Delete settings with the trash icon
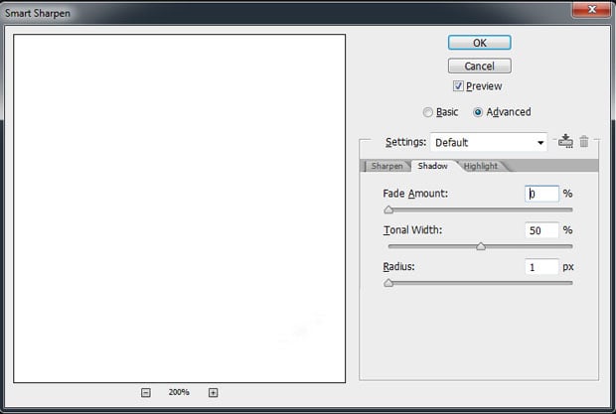616x414 pixels. 584,141
